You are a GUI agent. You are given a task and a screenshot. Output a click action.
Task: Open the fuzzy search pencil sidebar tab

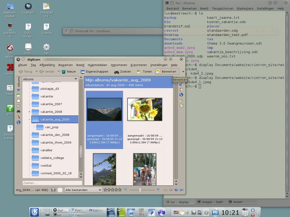[x=18, y=117]
